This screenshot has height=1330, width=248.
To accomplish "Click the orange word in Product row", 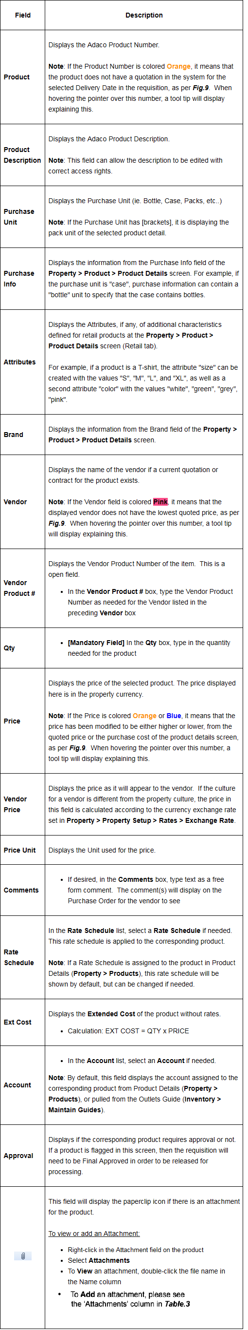I will (178, 66).
